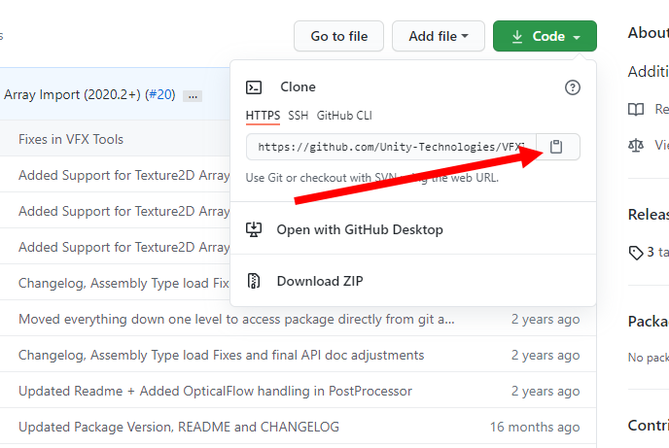This screenshot has width=669, height=448.
Task: Switch to the GitHub CLI tab
Action: (344, 116)
